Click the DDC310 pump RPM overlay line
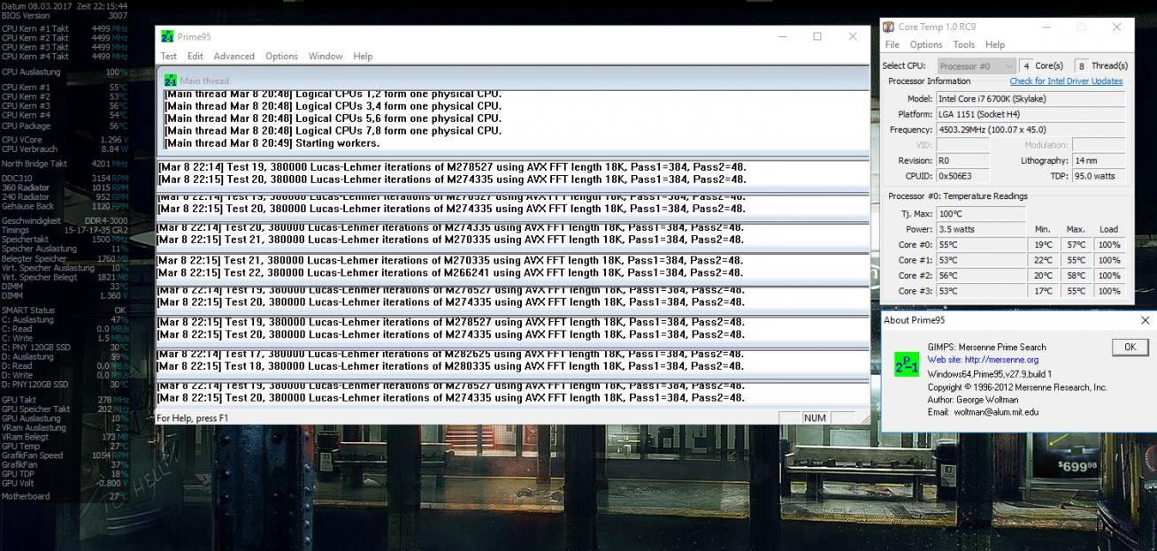The height and width of the screenshot is (551, 1157). pos(65,178)
